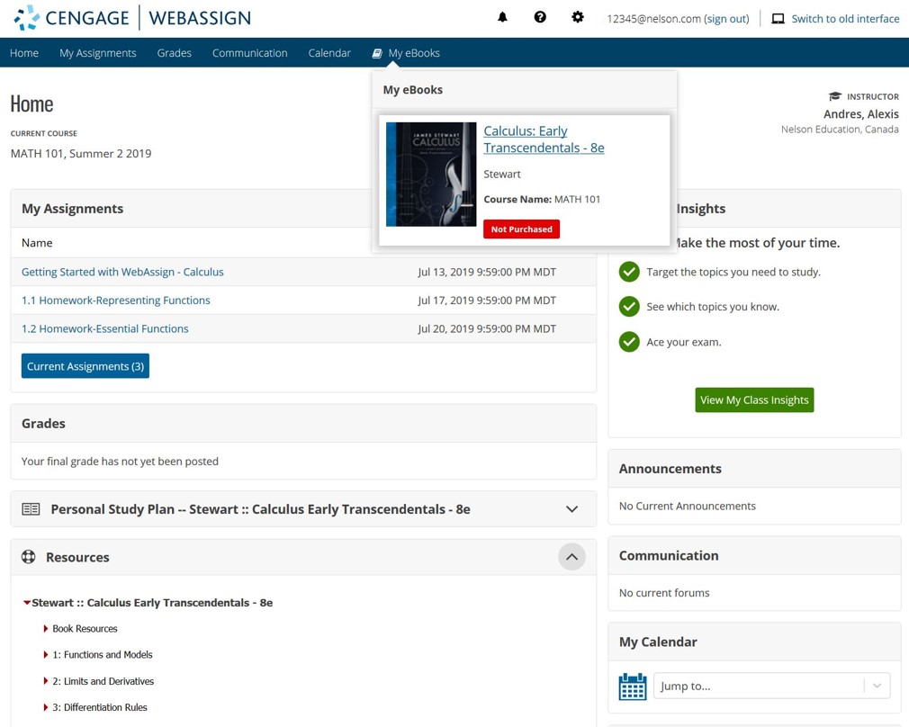Click the Calculus eBook cover thumbnail

click(431, 175)
